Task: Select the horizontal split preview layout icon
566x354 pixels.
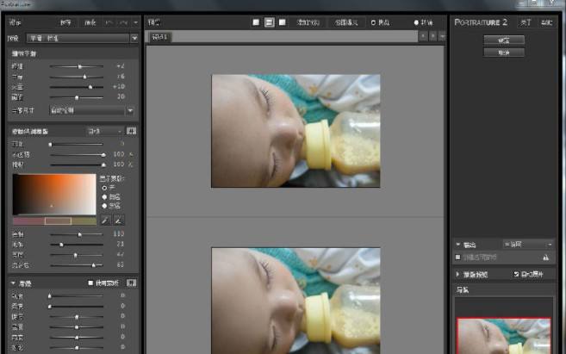Action: (270, 22)
